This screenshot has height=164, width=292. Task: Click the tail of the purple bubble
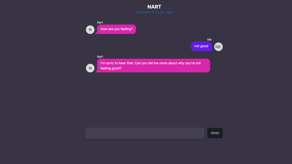(x=212, y=50)
